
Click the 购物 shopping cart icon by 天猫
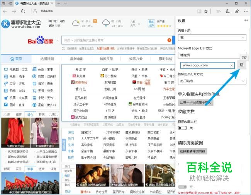34,91
